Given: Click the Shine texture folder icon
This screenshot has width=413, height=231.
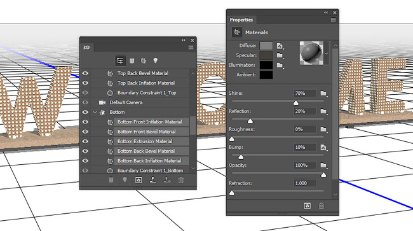Looking at the screenshot, I should coord(323,94).
